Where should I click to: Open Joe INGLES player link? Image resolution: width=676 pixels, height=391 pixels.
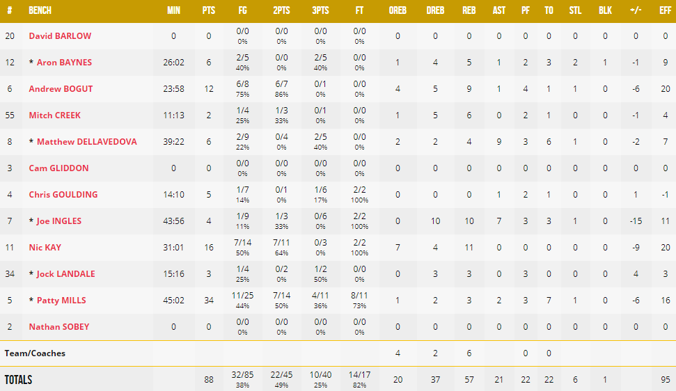click(59, 221)
